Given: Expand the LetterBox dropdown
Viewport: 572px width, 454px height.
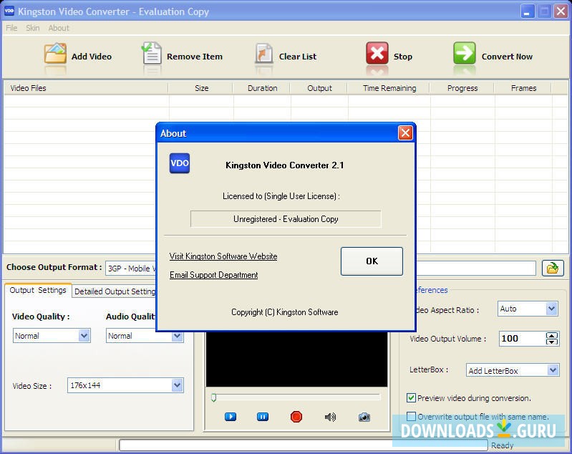Looking at the screenshot, I should tap(553, 370).
